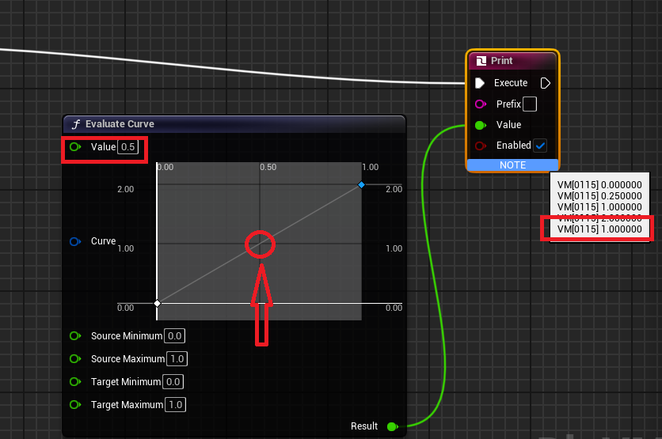Click the Result label on Evaluate Curve
Screen dimensions: 662x439
click(364, 426)
